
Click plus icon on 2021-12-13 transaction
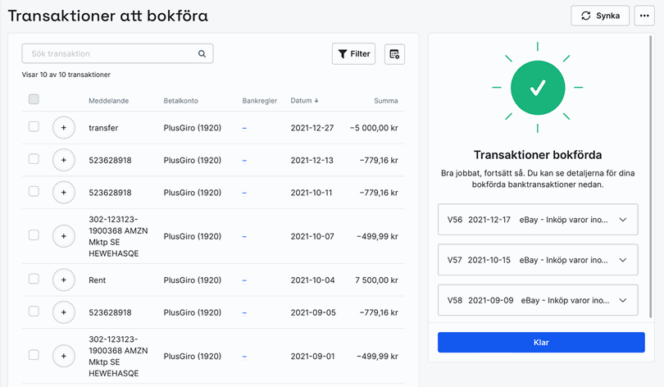click(x=63, y=161)
